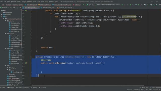Open the app run configuration dropdown
The image size is (161, 91).
(90, 5)
